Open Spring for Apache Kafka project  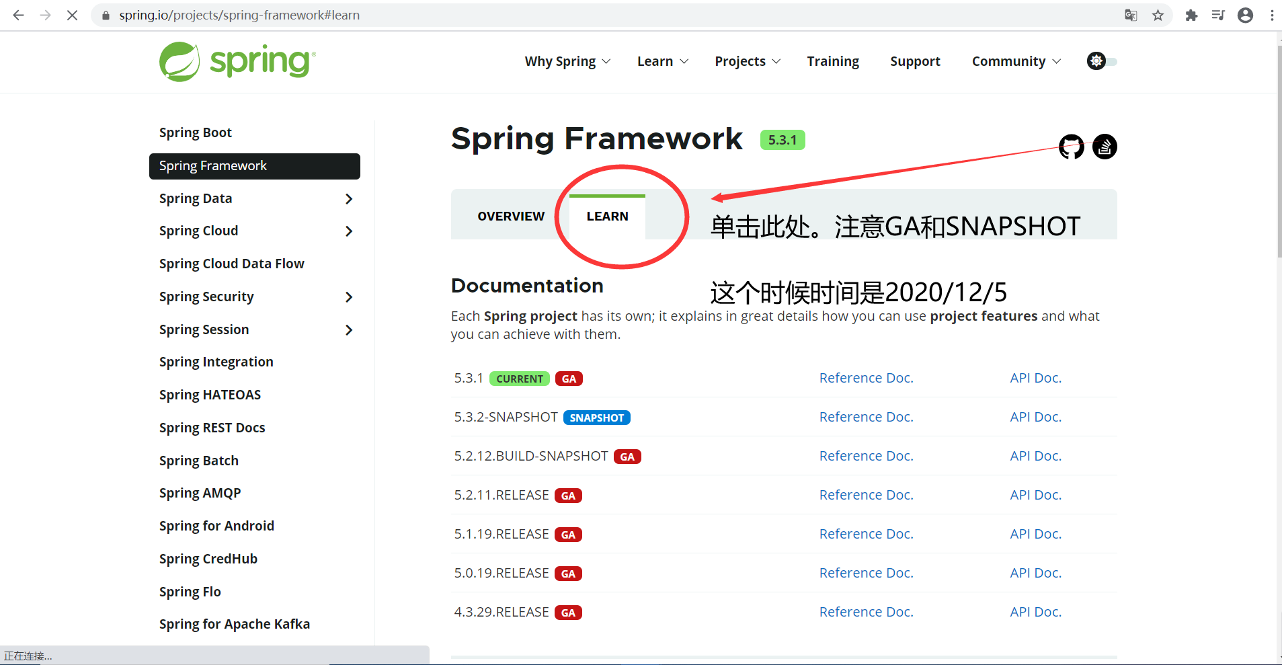(234, 624)
